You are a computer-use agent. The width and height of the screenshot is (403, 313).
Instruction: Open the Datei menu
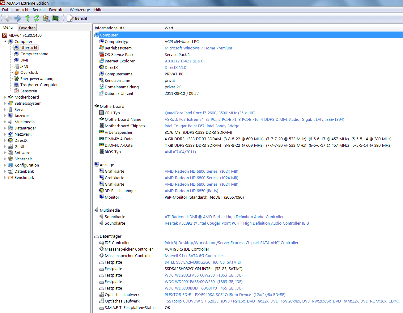pyautogui.click(x=7, y=10)
